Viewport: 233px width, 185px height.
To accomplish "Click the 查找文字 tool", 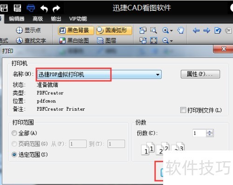I will tap(31, 41).
